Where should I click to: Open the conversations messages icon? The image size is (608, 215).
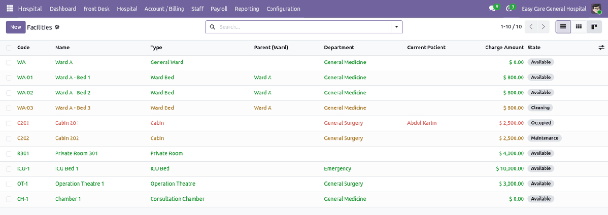click(492, 9)
